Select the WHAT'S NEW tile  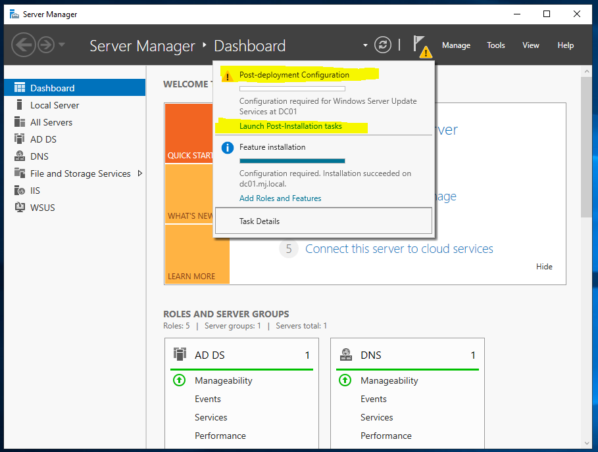pyautogui.click(x=189, y=194)
